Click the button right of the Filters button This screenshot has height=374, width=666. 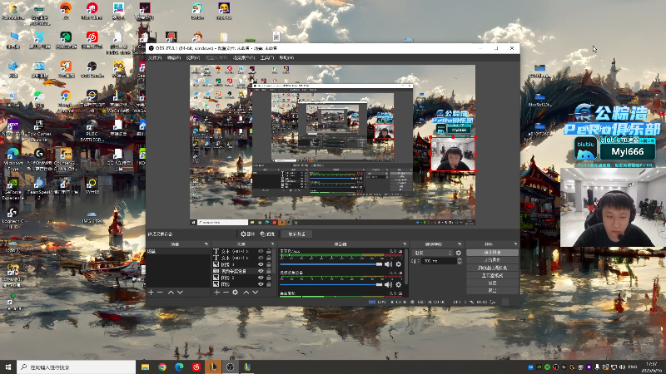point(296,234)
